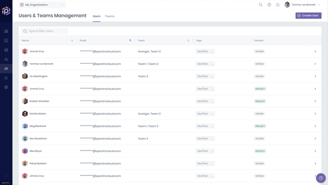Select the highlighted Users & Teams sidebar icon

pos(6,68)
